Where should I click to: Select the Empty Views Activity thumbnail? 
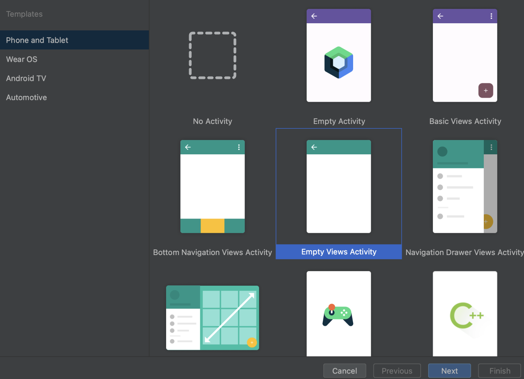[x=339, y=186]
